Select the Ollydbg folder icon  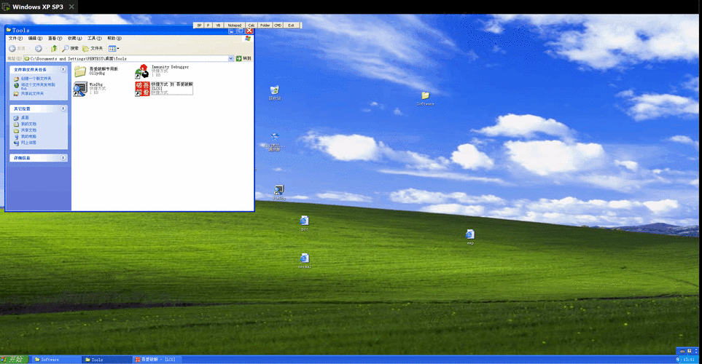(x=80, y=71)
